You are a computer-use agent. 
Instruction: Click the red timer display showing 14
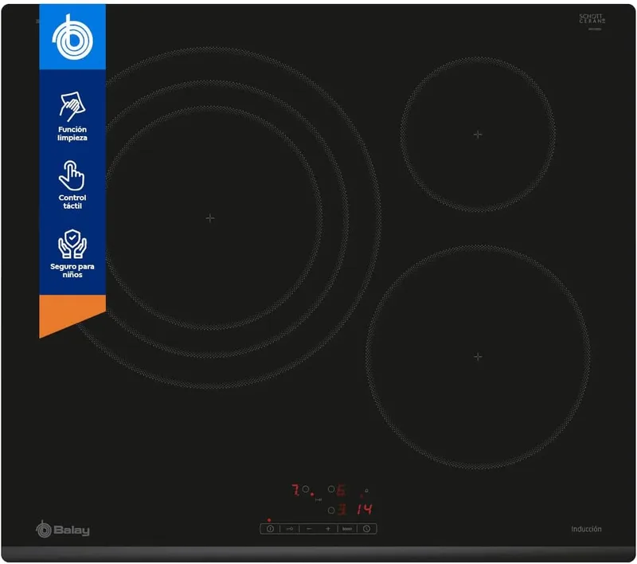click(x=365, y=509)
